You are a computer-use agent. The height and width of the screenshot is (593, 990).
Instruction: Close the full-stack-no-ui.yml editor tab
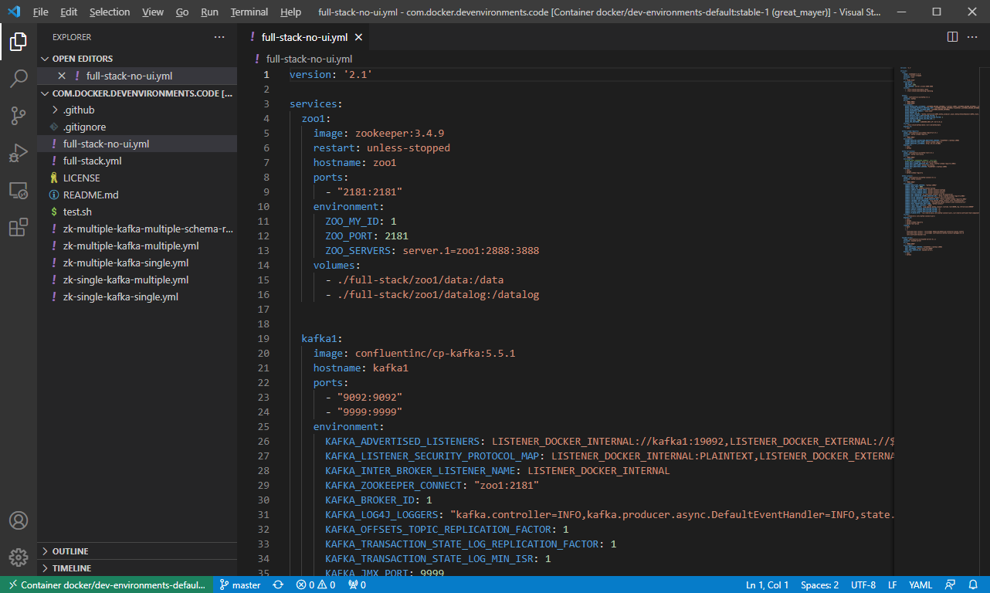[x=358, y=37]
